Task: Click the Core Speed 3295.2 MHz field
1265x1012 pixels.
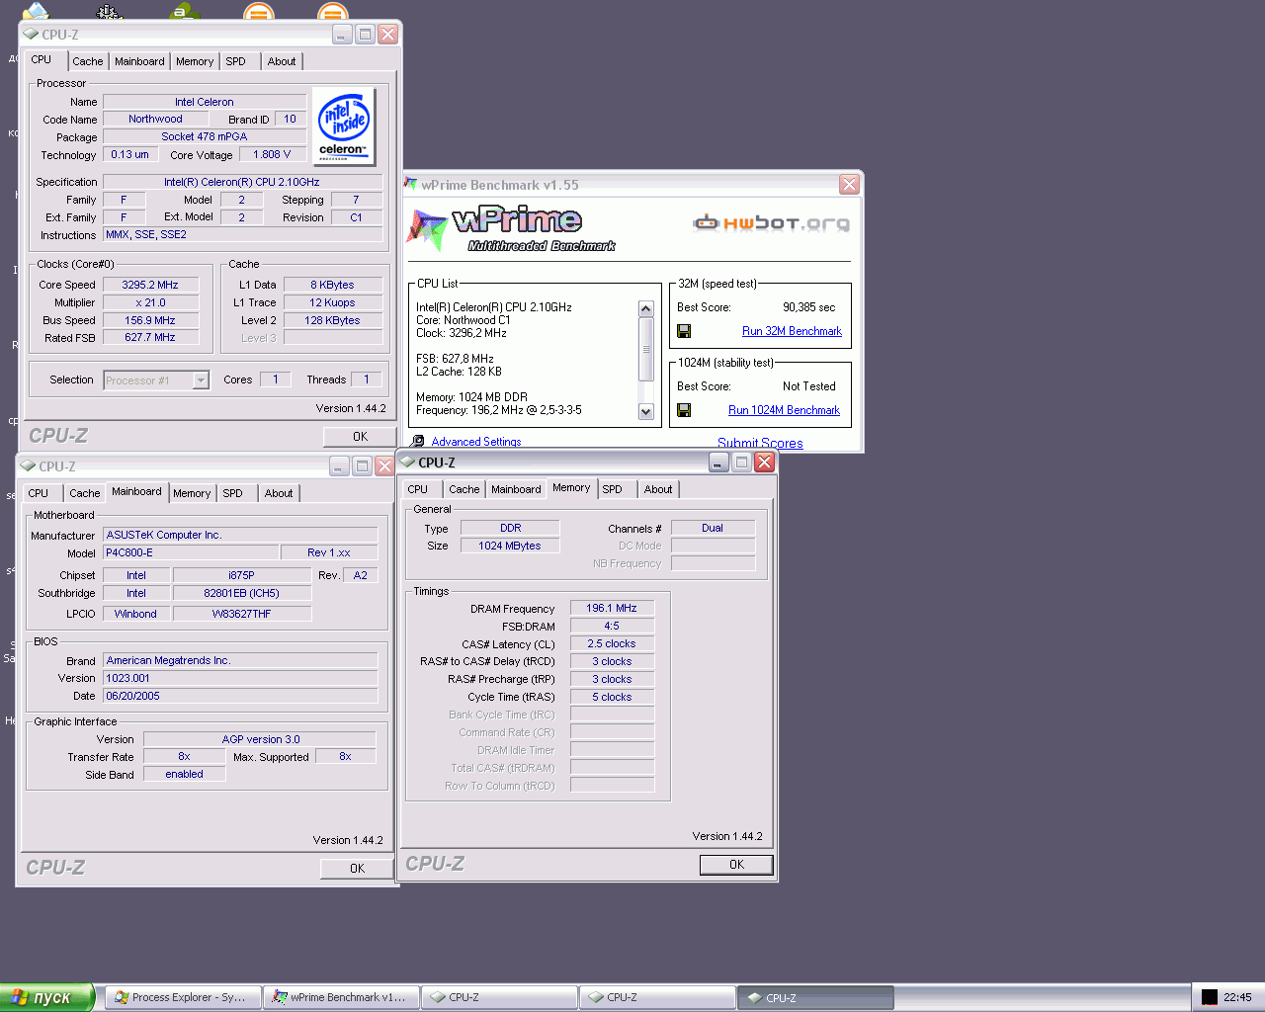Action: coord(150,285)
